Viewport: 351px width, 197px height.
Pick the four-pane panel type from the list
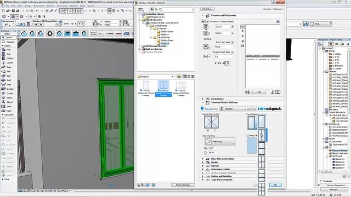coord(262,162)
